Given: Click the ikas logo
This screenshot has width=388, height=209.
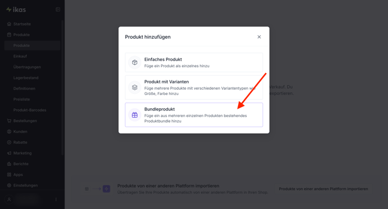Looking at the screenshot, I should tap(16, 9).
